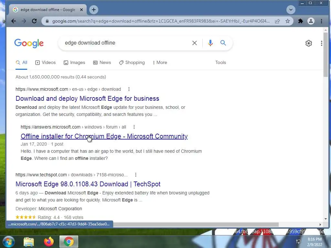Image resolution: width=331 pixels, height=248 pixels.
Task: Switch to the Images tab
Action: point(74,63)
